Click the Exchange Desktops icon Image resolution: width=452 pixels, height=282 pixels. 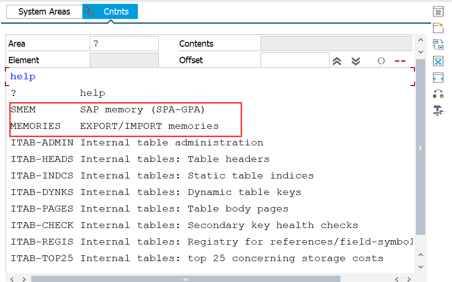(x=438, y=94)
